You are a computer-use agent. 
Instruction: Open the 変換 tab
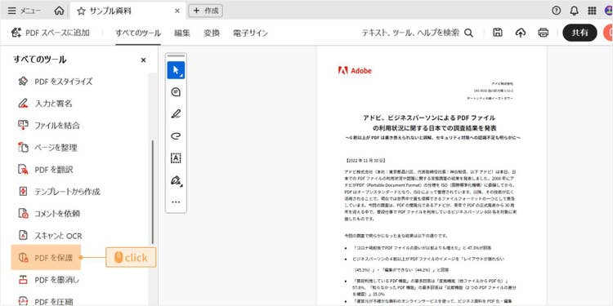pos(212,33)
